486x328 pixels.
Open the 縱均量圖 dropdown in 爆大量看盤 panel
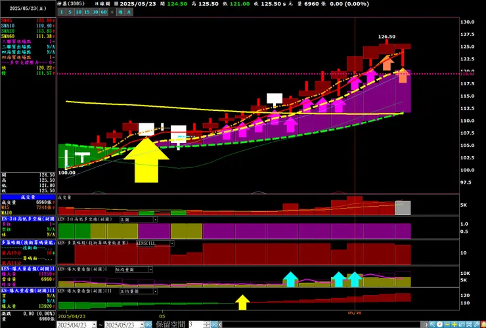(150, 270)
